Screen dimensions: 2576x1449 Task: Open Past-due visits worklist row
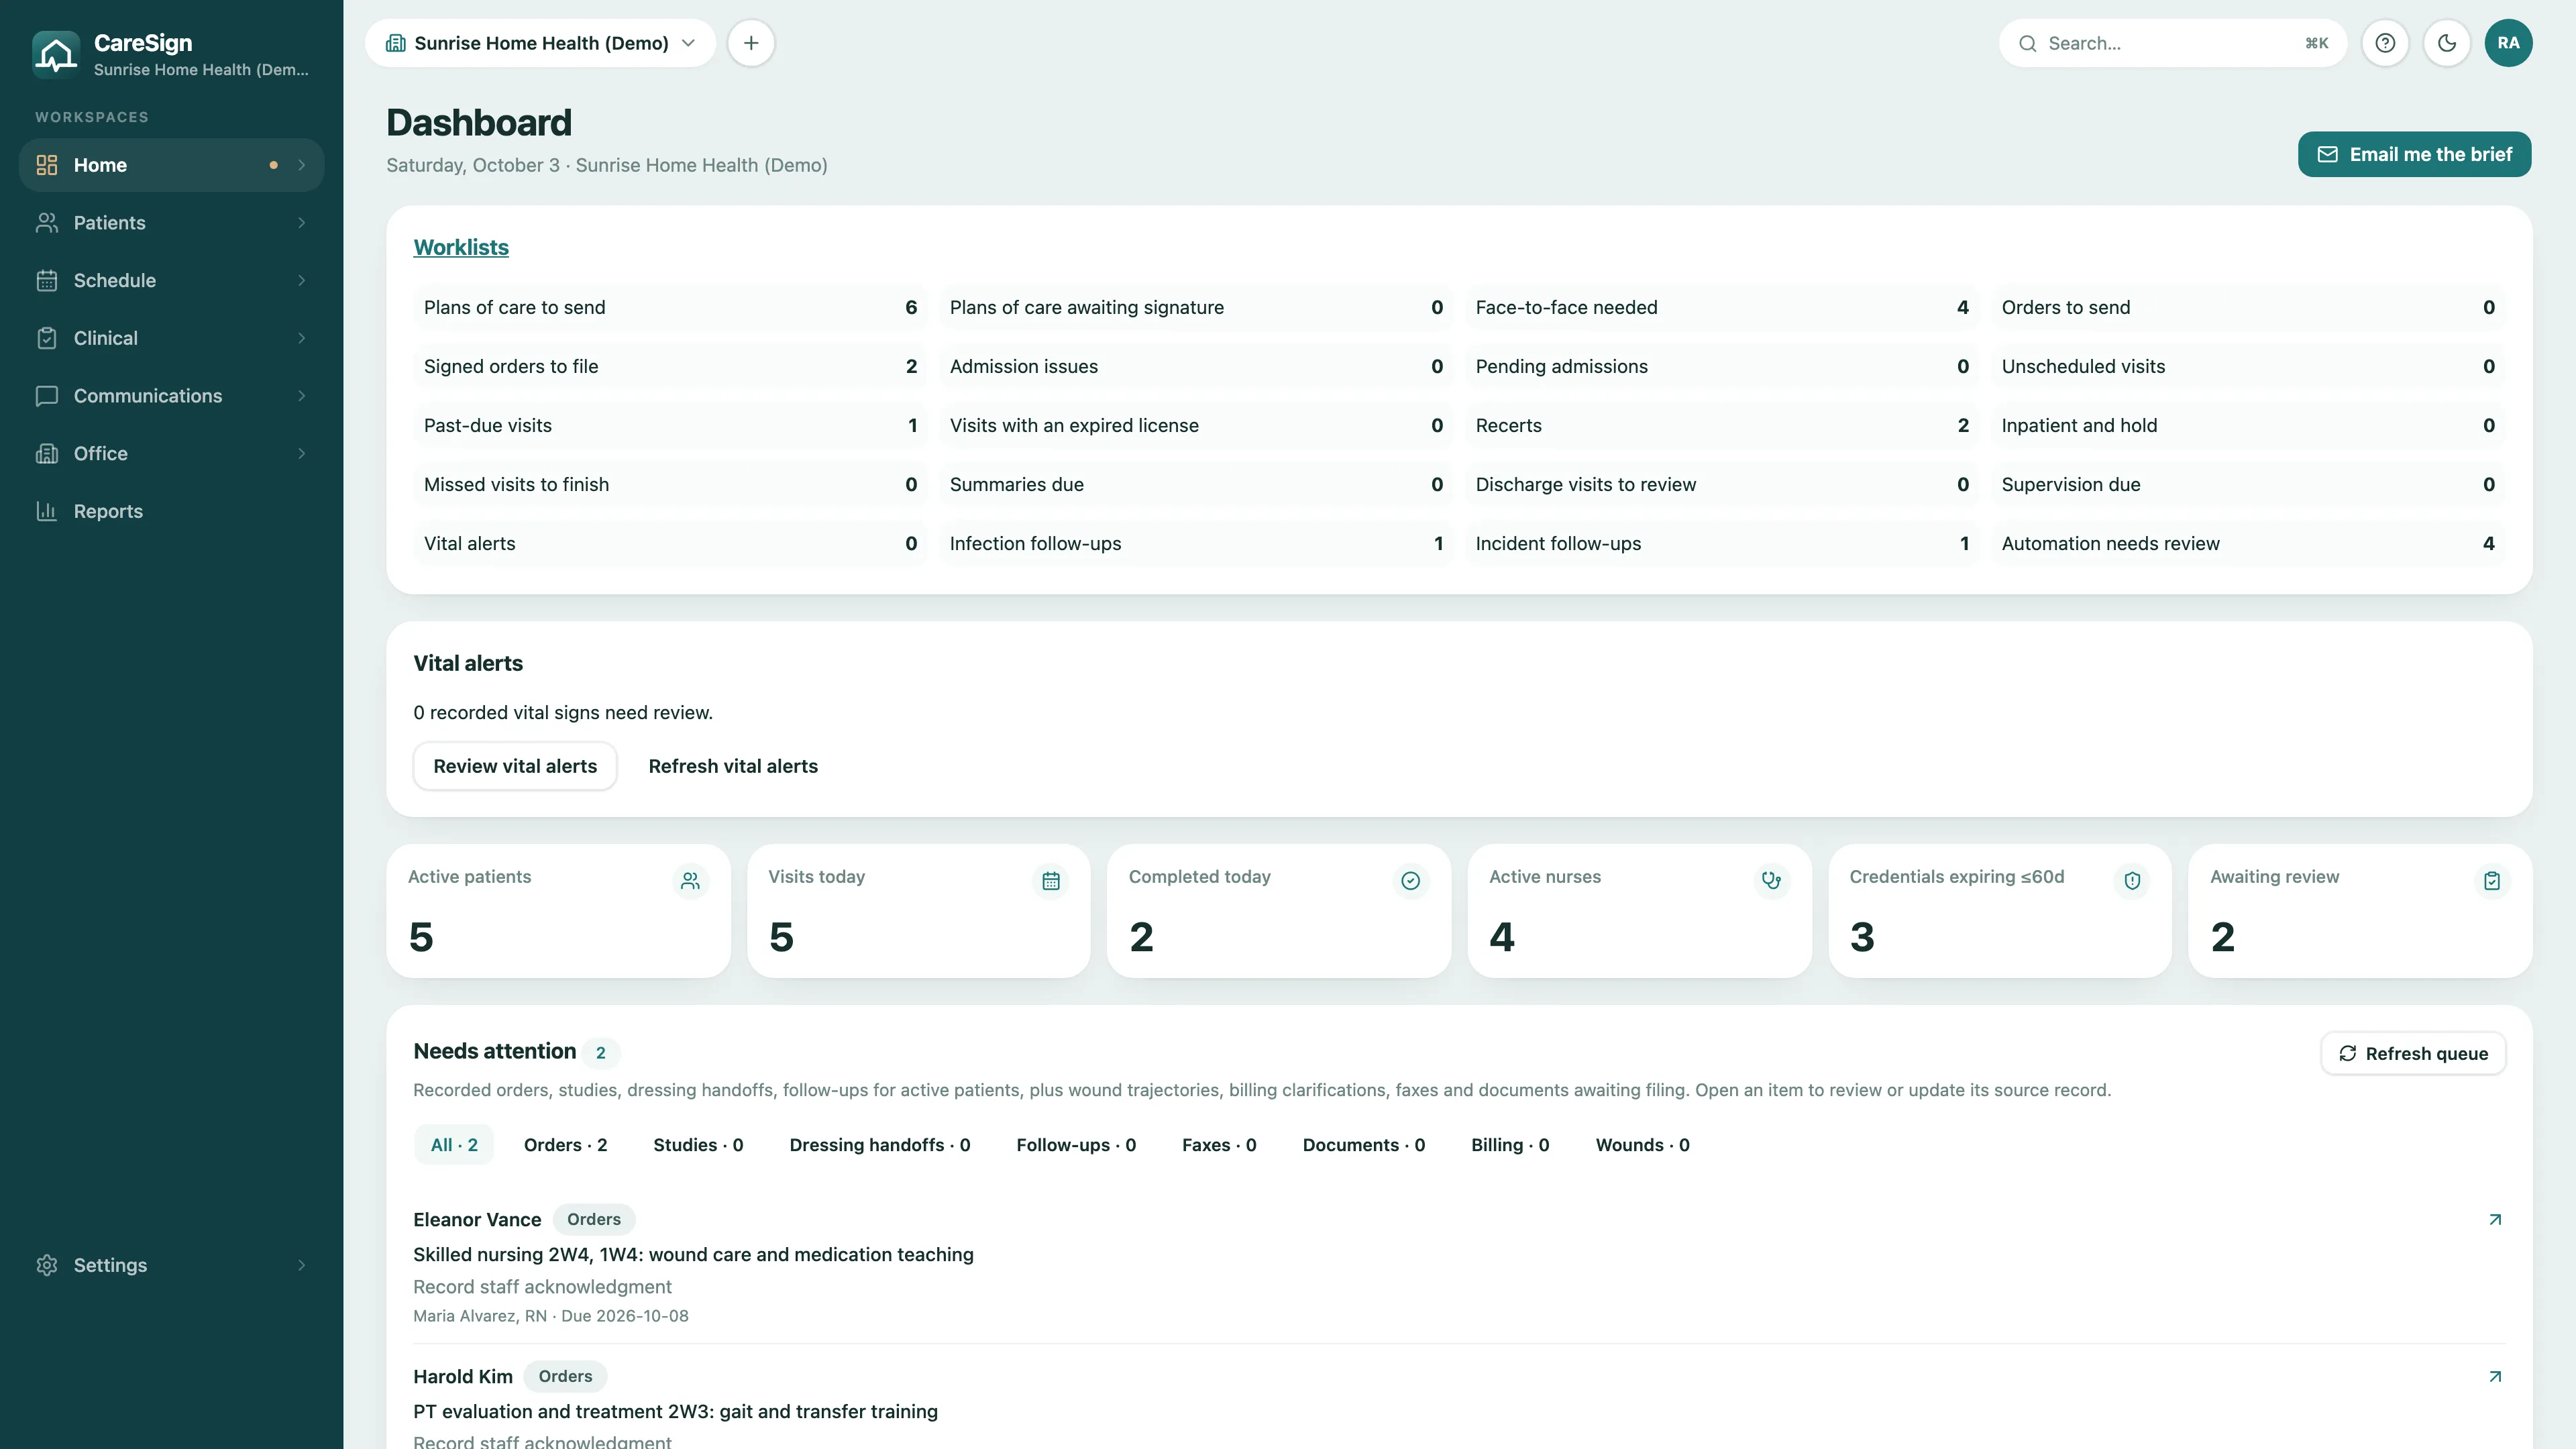670,425
